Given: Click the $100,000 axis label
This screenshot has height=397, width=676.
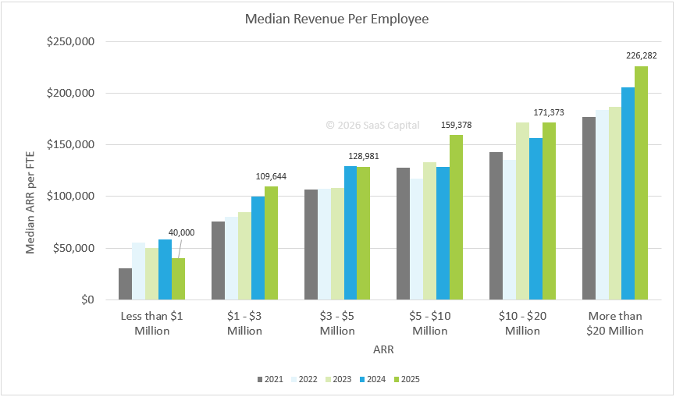Looking at the screenshot, I should point(70,197).
